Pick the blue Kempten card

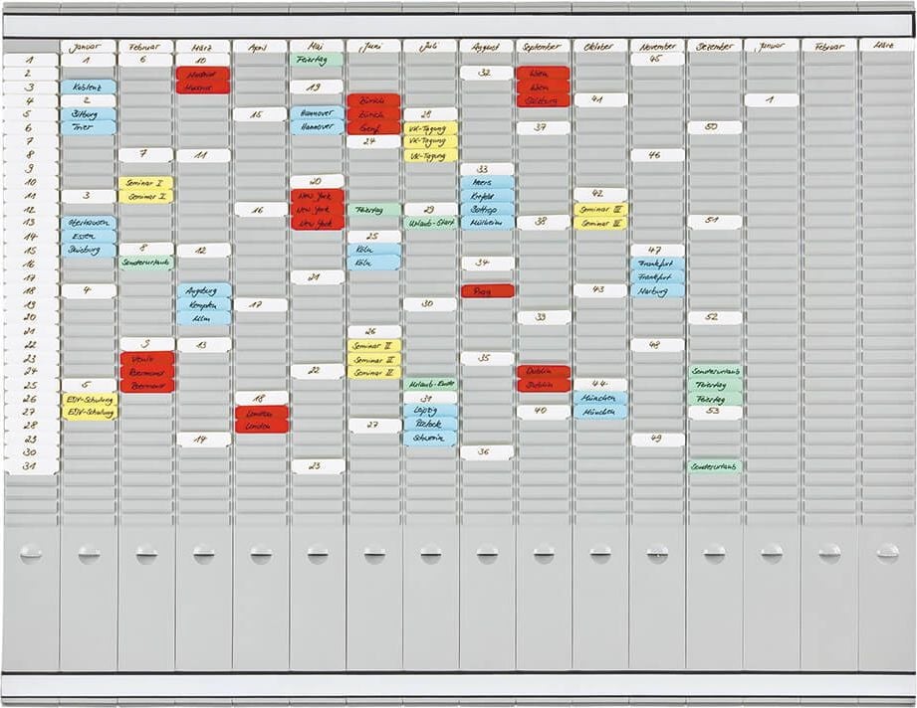203,304
